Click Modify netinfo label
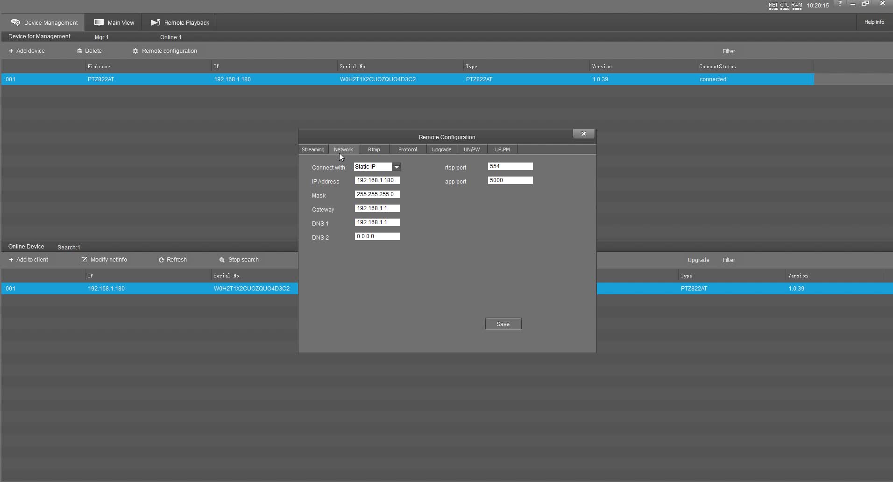The image size is (893, 482). pyautogui.click(x=109, y=260)
